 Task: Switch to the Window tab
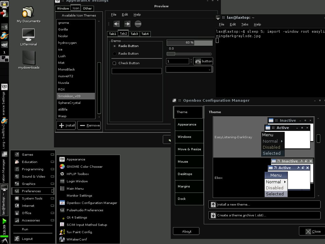(x=63, y=8)
